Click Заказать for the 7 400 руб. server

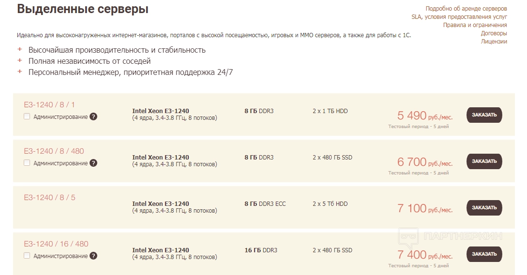pyautogui.click(x=484, y=254)
